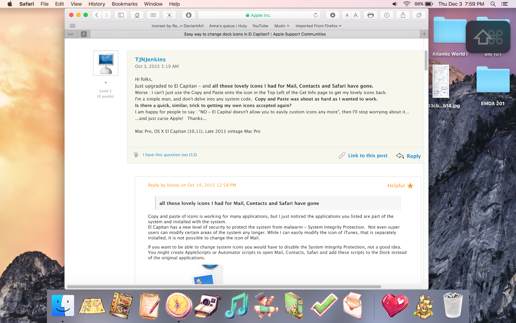The width and height of the screenshot is (516, 323).
Task: Open the compass Safari icon in Dock
Action: click(179, 306)
